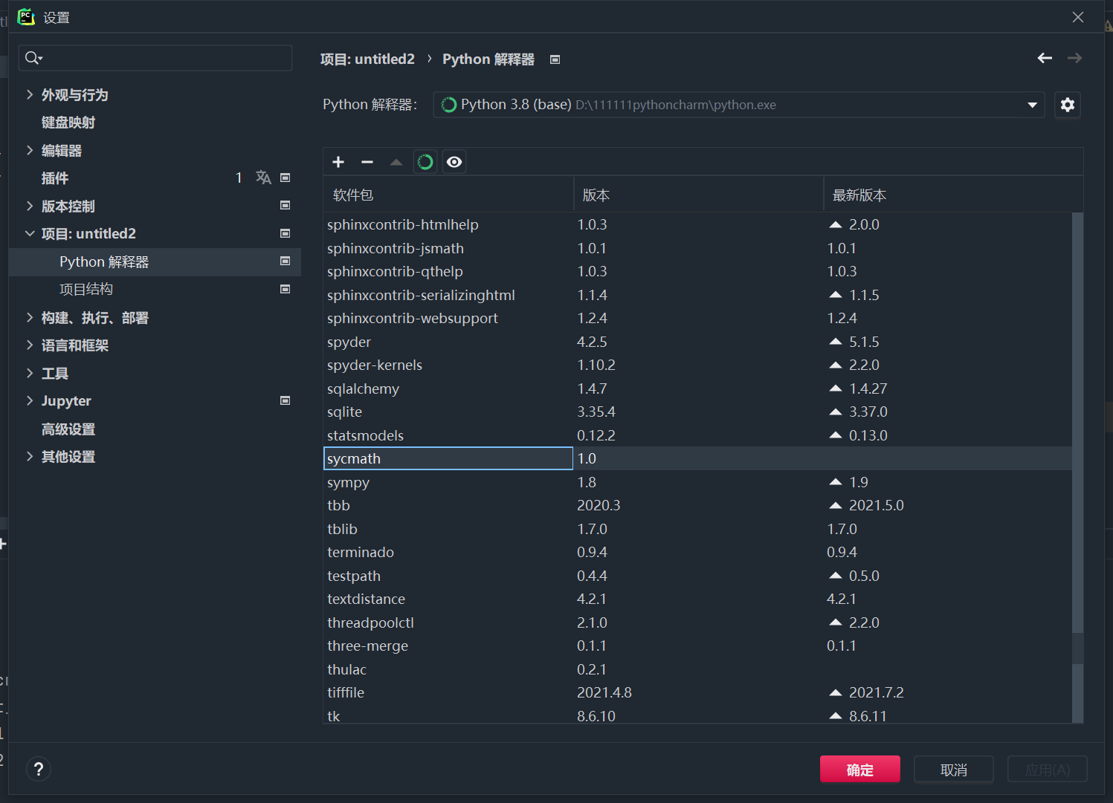
Task: Expand the 外观与行为 section
Action: (x=30, y=94)
